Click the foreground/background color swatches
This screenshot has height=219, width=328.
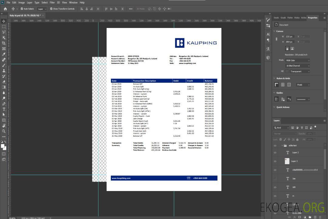[x=4, y=147]
